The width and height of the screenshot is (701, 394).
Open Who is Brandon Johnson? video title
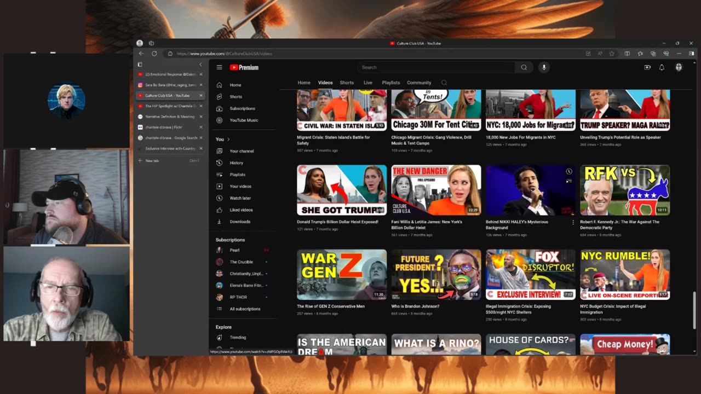pos(415,306)
